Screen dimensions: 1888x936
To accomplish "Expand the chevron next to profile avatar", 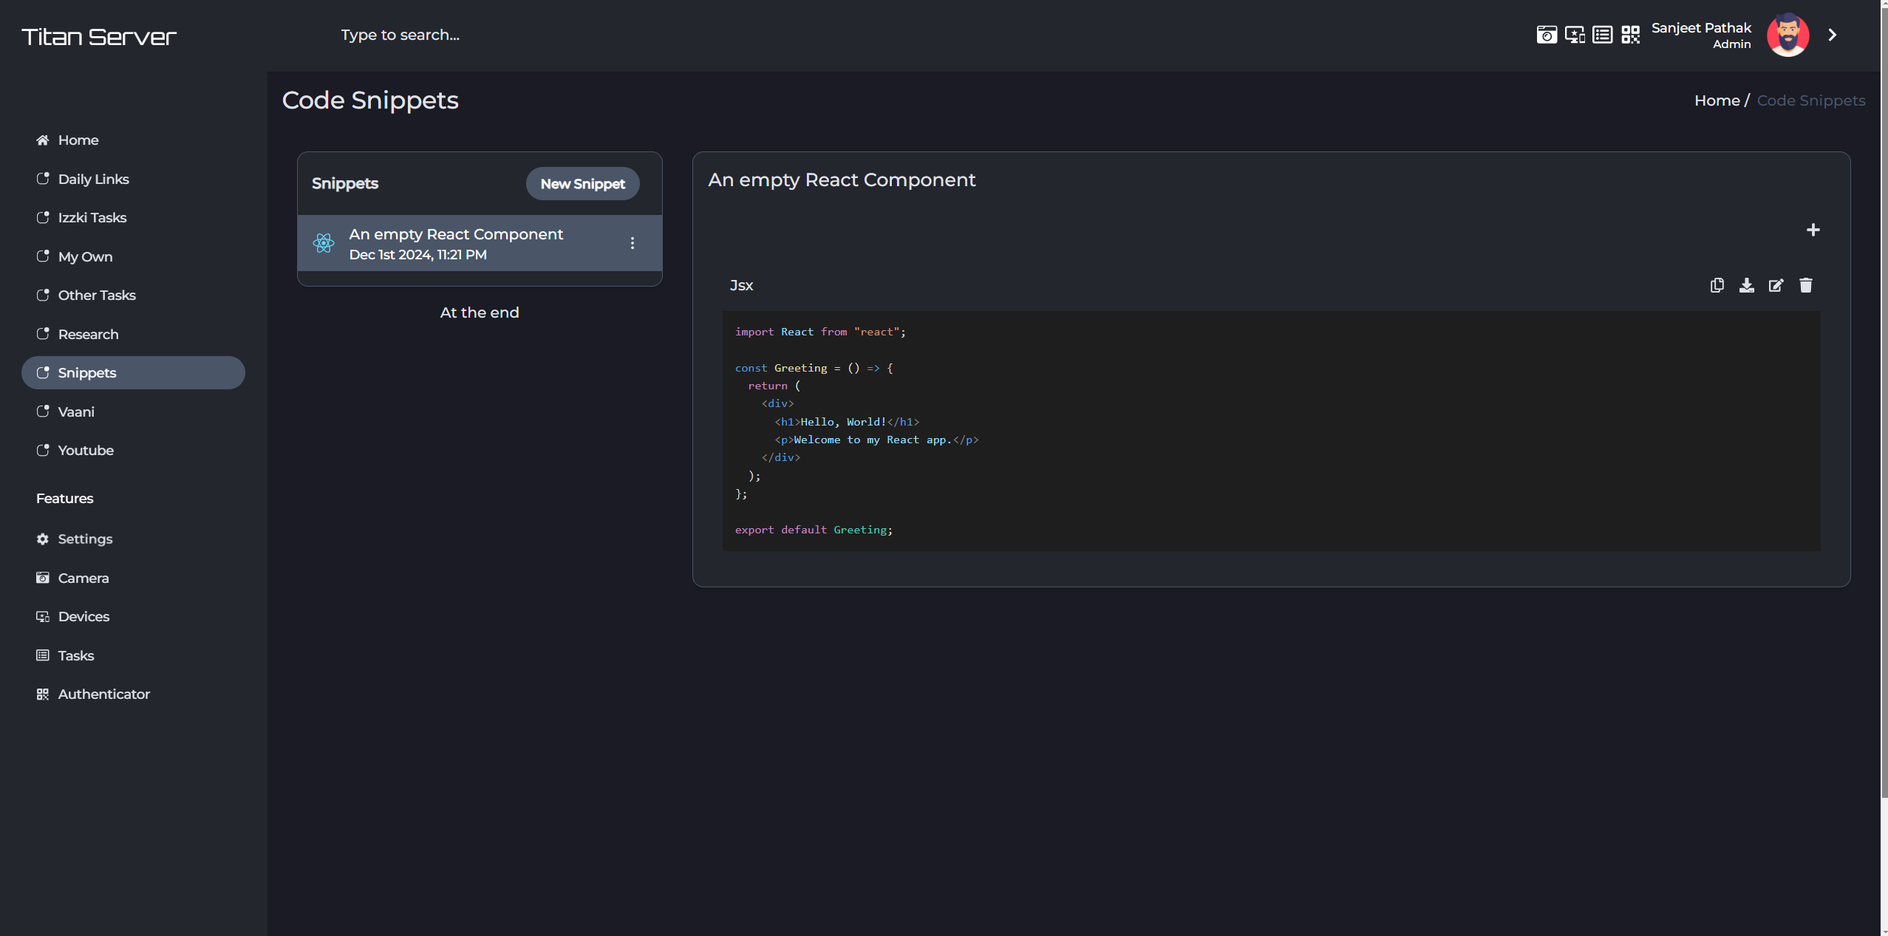I will [x=1833, y=35].
